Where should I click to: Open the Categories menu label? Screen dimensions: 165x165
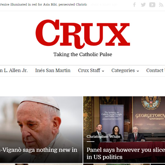point(123,71)
